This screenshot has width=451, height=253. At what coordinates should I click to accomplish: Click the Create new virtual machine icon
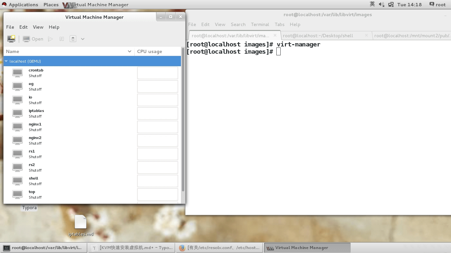point(11,39)
